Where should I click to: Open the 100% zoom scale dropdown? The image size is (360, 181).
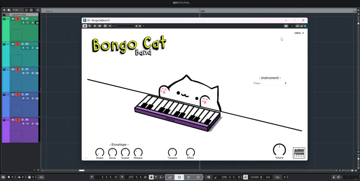tap(299, 33)
